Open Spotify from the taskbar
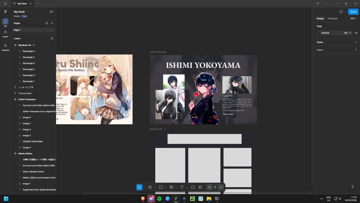This screenshot has width=360, height=203. pos(159,199)
